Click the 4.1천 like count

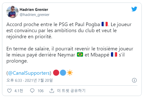(x=19, y=91)
